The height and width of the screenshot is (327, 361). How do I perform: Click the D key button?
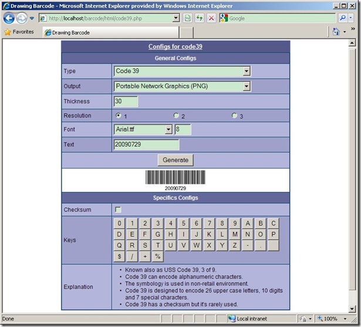(119, 234)
